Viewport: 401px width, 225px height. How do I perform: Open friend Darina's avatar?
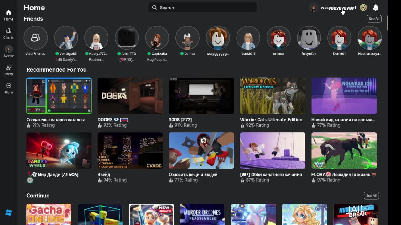pos(187,38)
